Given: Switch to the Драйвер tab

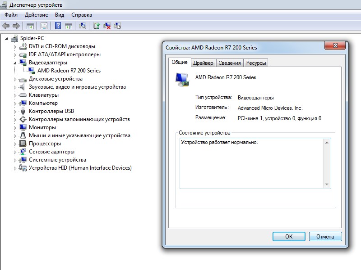Looking at the screenshot, I should pyautogui.click(x=203, y=63).
